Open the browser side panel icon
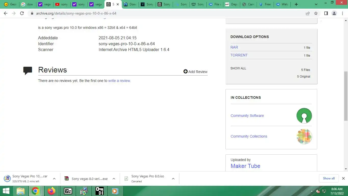348x196 pixels. (x=326, y=13)
